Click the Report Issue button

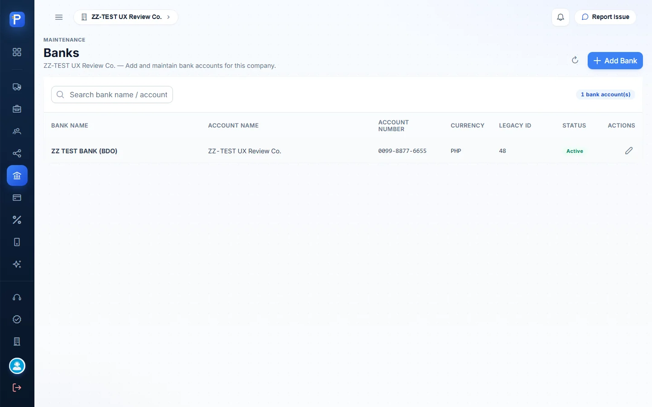(x=605, y=17)
